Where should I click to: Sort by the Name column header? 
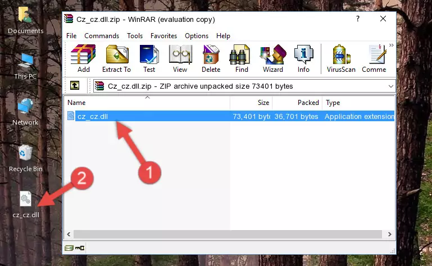(147, 103)
